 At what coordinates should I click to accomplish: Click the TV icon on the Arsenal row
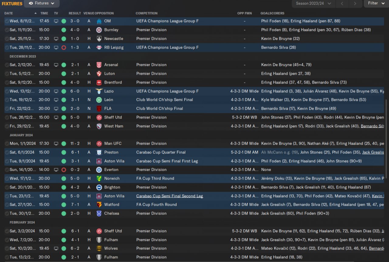click(56, 65)
